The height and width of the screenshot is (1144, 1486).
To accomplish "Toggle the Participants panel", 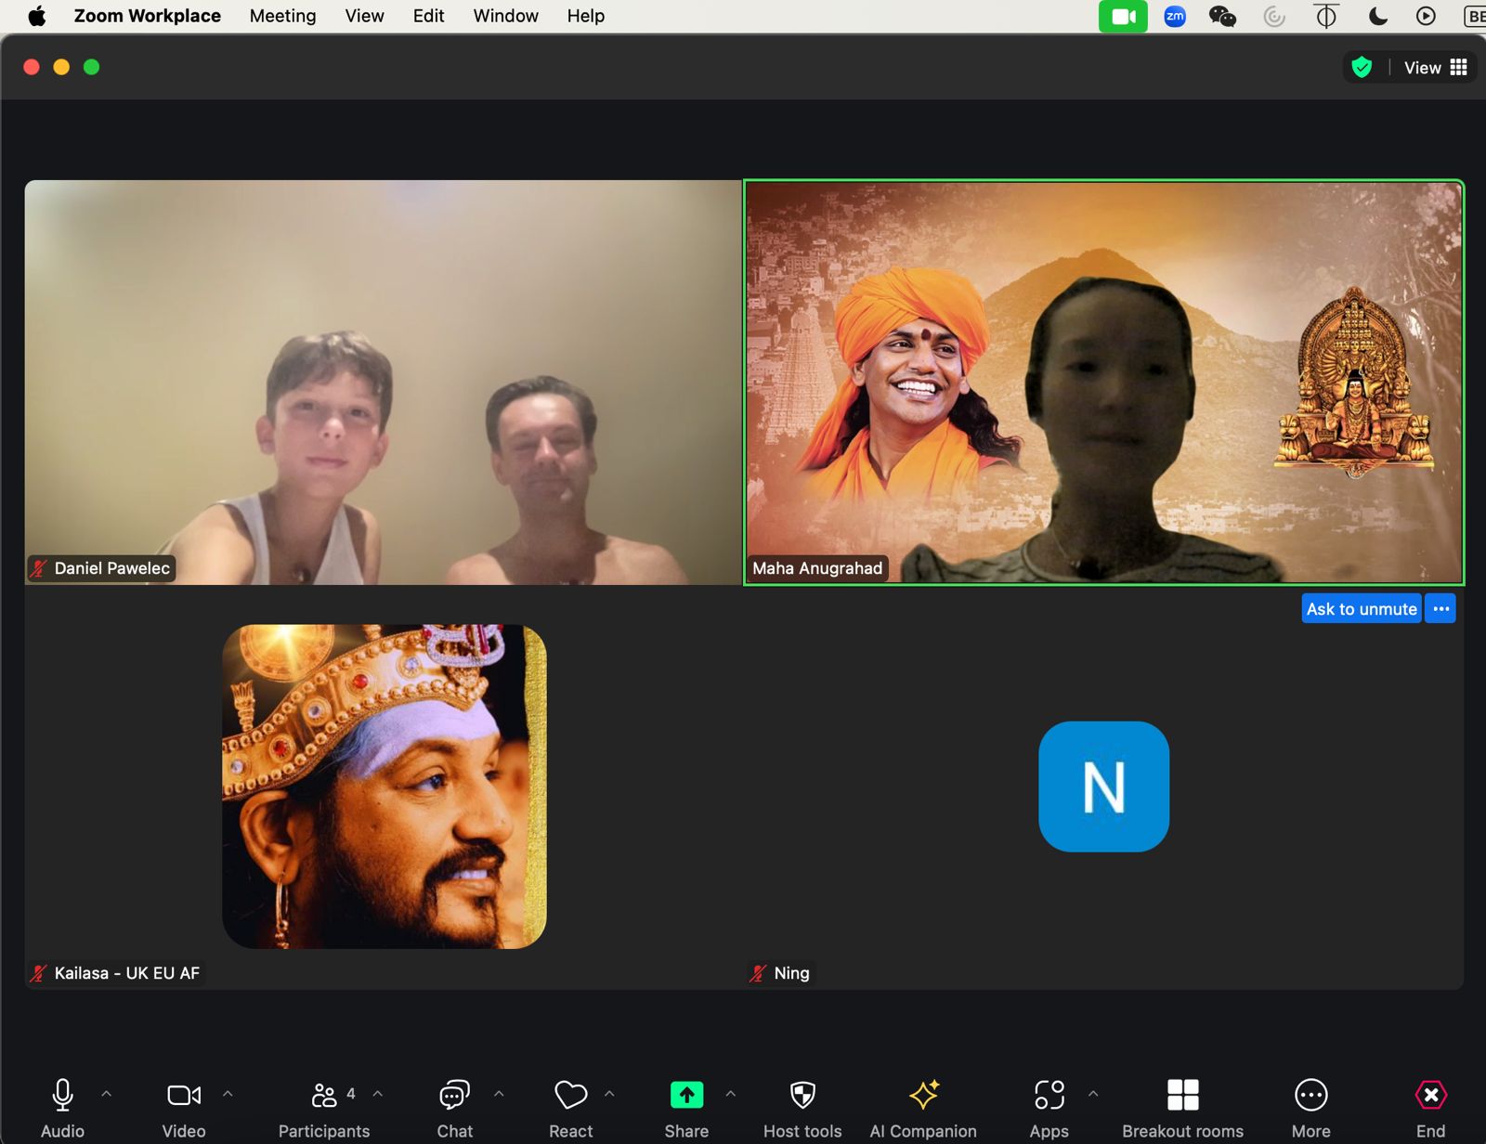I will tap(324, 1096).
